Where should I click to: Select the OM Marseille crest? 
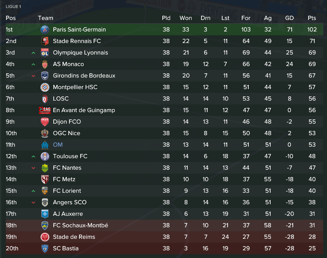pos(45,145)
